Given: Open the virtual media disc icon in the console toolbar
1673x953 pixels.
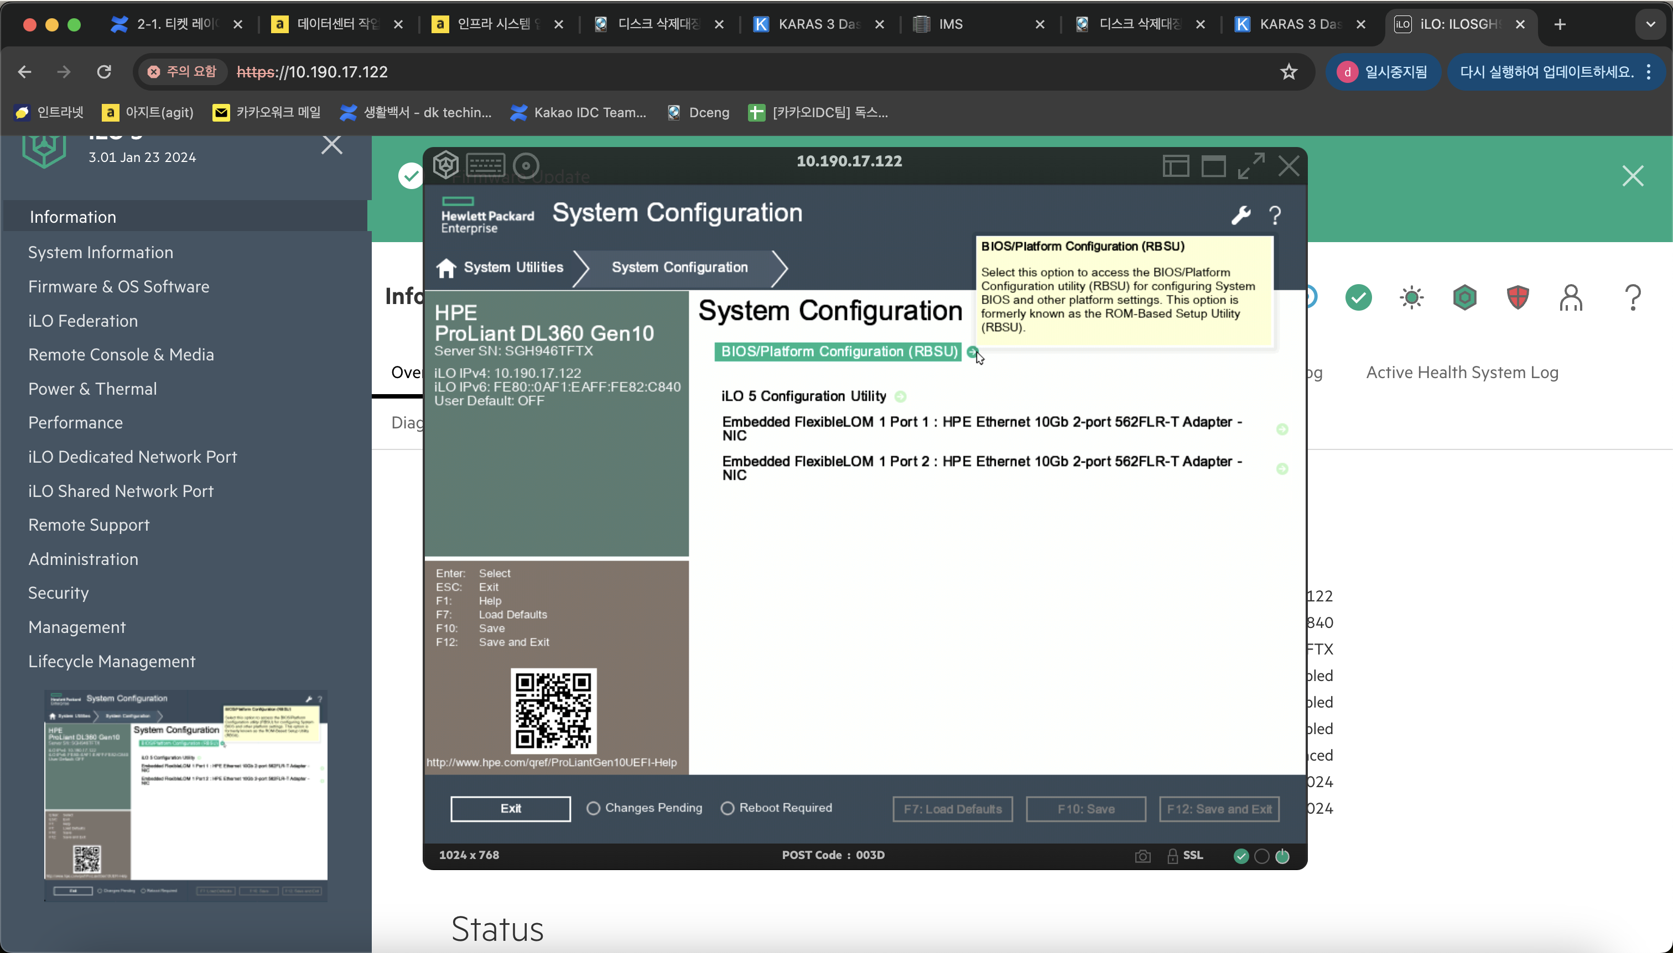Looking at the screenshot, I should [x=526, y=166].
